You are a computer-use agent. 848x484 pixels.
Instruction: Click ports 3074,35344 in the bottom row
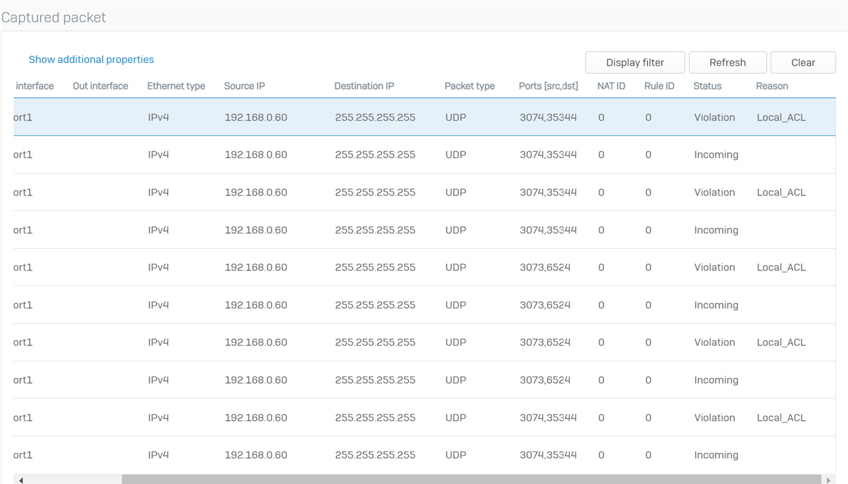548,455
